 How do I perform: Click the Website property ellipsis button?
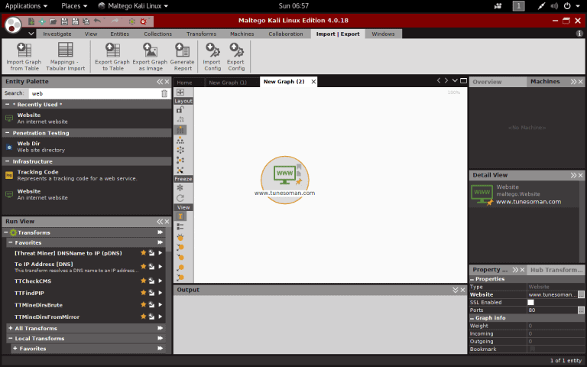(x=581, y=294)
